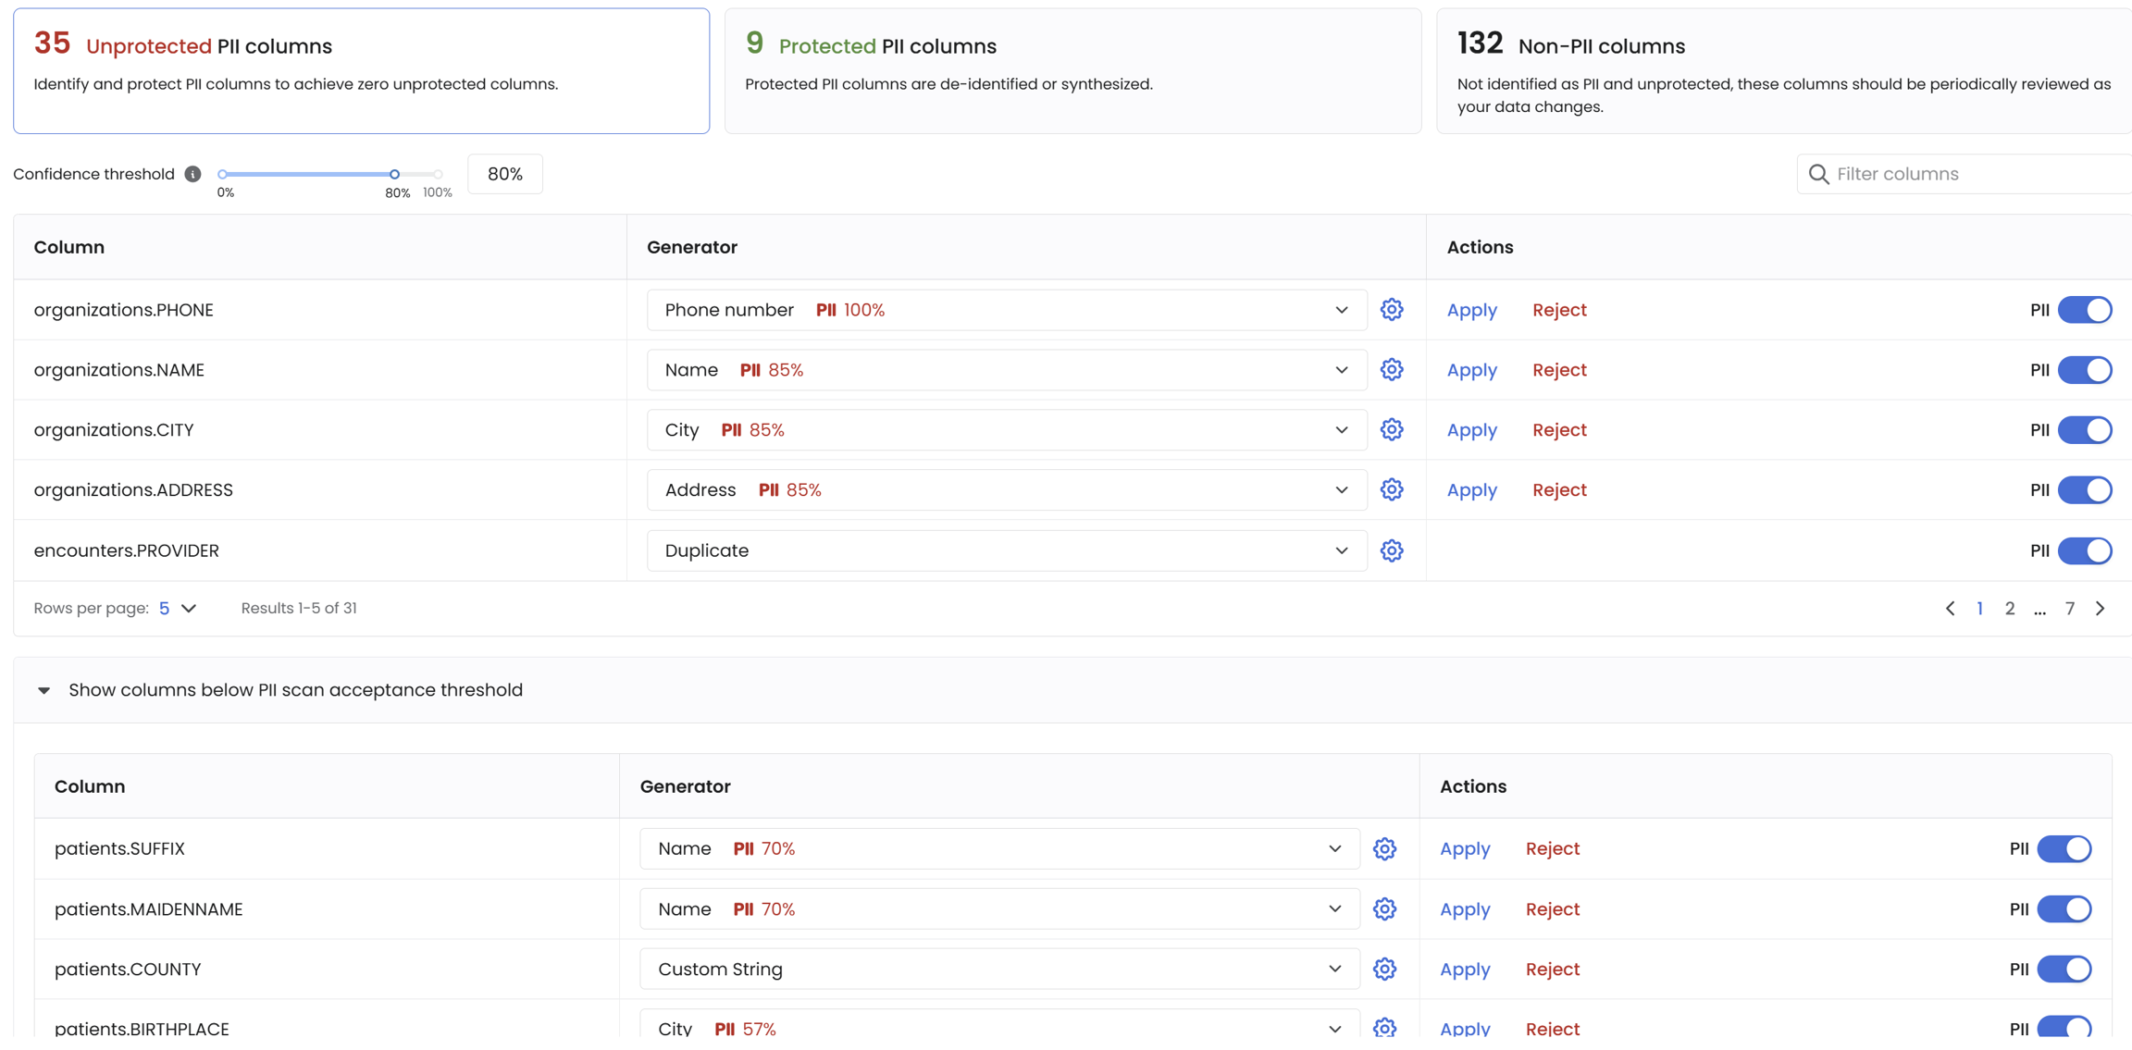
Task: Switch to Non-PII columns card
Action: [1782, 71]
